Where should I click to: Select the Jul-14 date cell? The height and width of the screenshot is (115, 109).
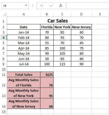tap(23, 64)
